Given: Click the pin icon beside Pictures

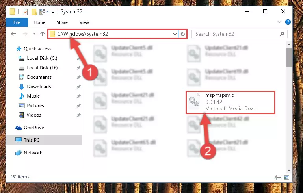Looking at the screenshot, I should point(78,106).
